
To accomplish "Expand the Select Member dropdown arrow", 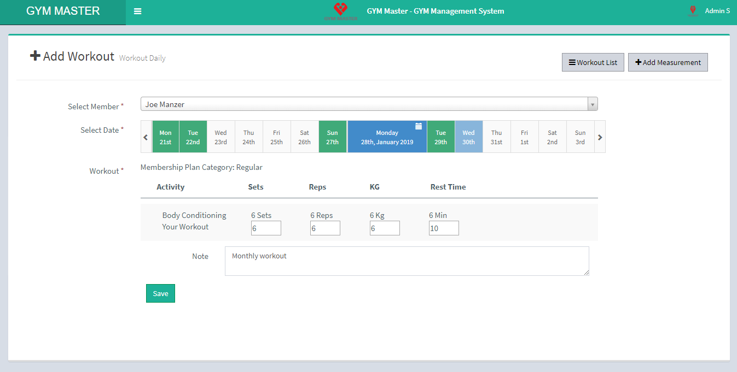I will point(592,104).
